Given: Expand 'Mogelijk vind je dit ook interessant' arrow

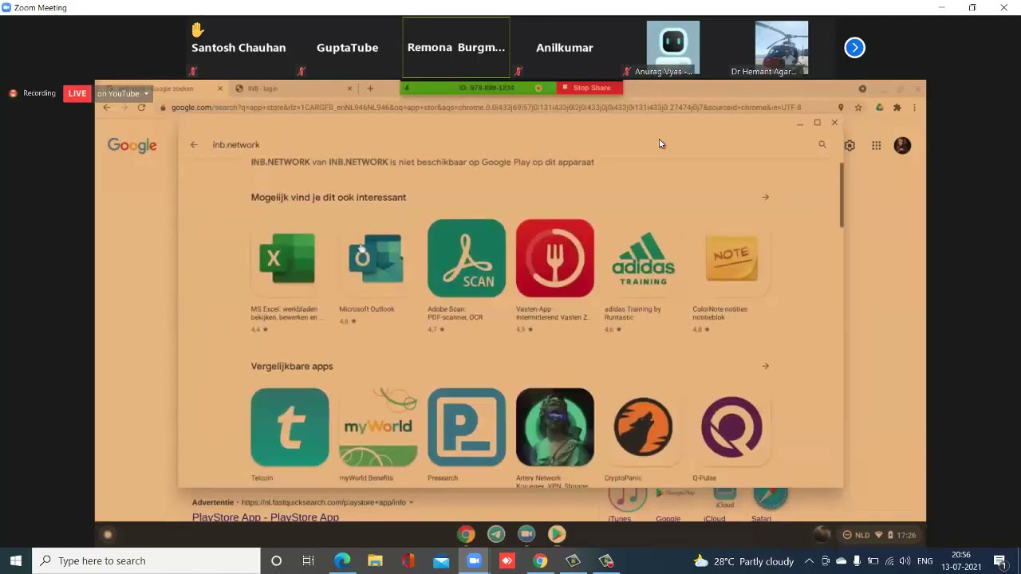Looking at the screenshot, I should (x=765, y=197).
